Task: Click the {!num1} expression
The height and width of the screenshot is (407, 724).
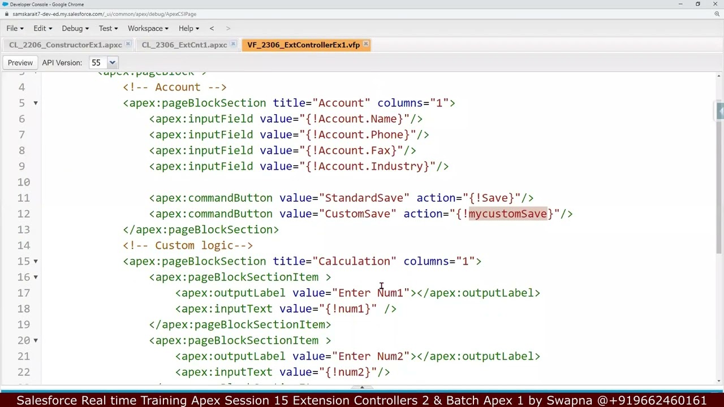Action: click(347, 309)
